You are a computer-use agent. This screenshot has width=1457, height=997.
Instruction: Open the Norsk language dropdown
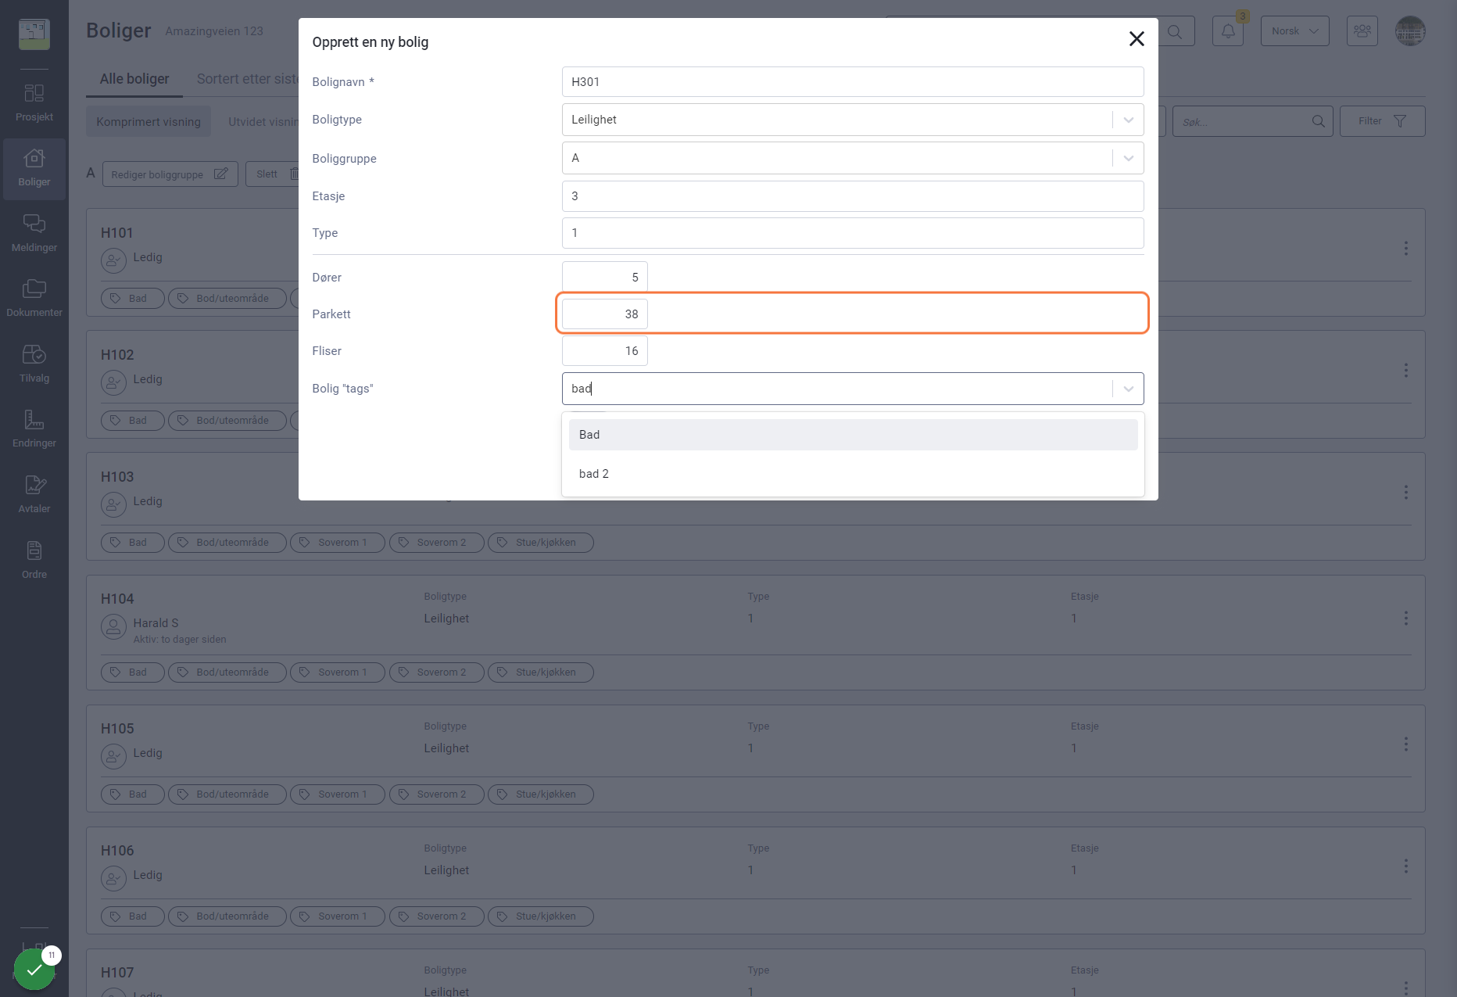click(1295, 31)
